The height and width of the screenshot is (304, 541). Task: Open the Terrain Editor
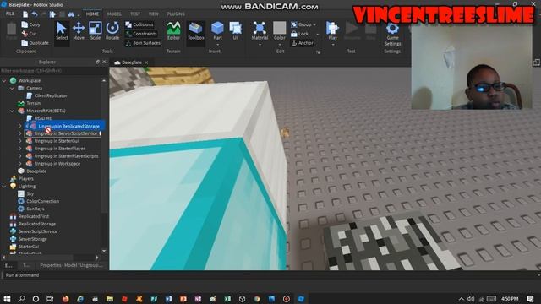(x=173, y=31)
